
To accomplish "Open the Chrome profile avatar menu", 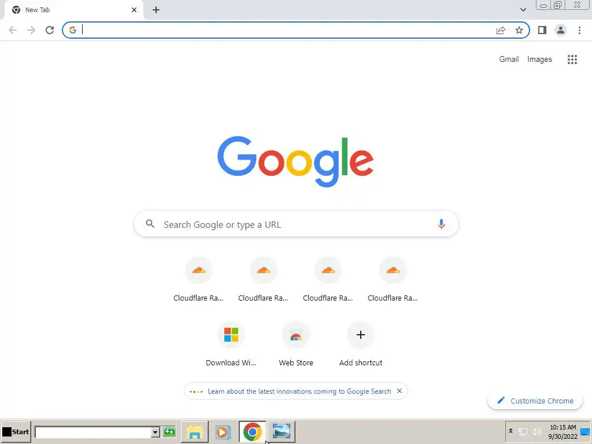I will [561, 30].
